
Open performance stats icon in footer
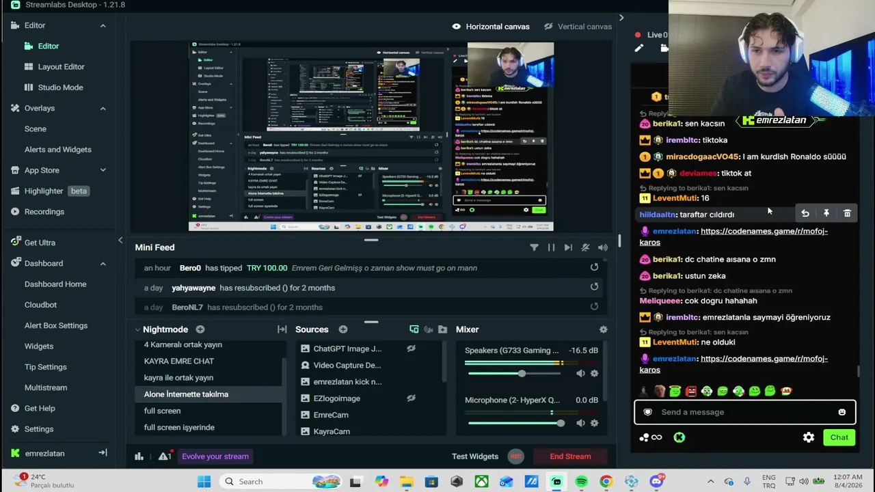139,456
